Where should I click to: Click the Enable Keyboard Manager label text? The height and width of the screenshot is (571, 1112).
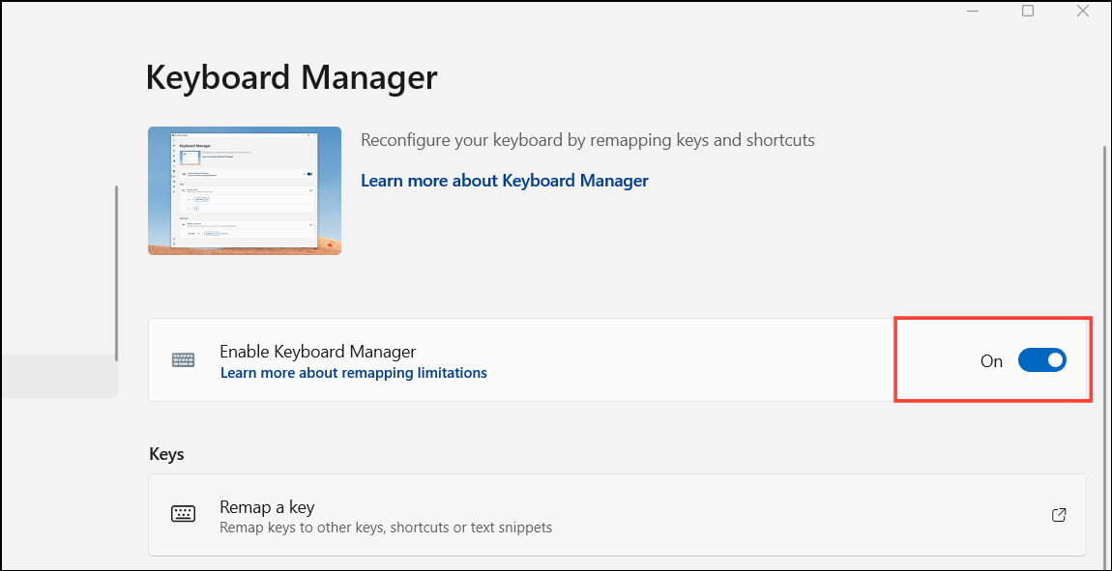coord(317,351)
